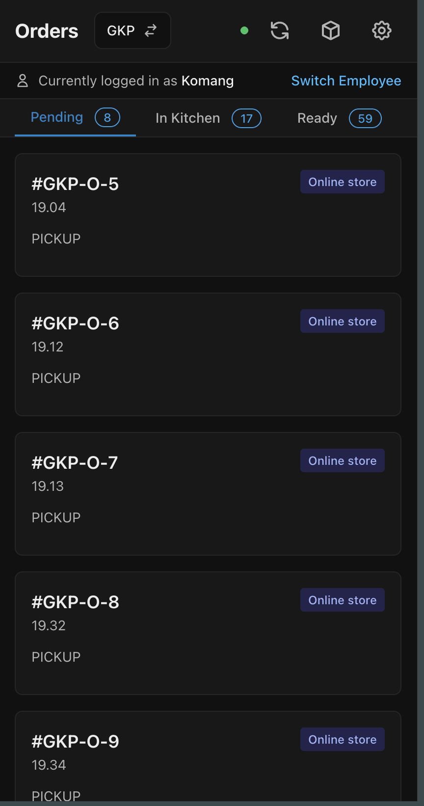Select order #GKP-O-7
424x806 pixels.
pyautogui.click(x=208, y=493)
